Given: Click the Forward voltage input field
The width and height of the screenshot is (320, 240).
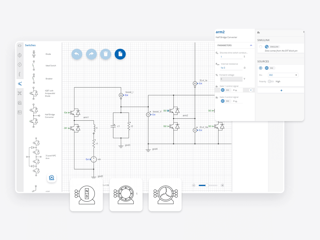Looking at the screenshot, I should pyautogui.click(x=231, y=79).
